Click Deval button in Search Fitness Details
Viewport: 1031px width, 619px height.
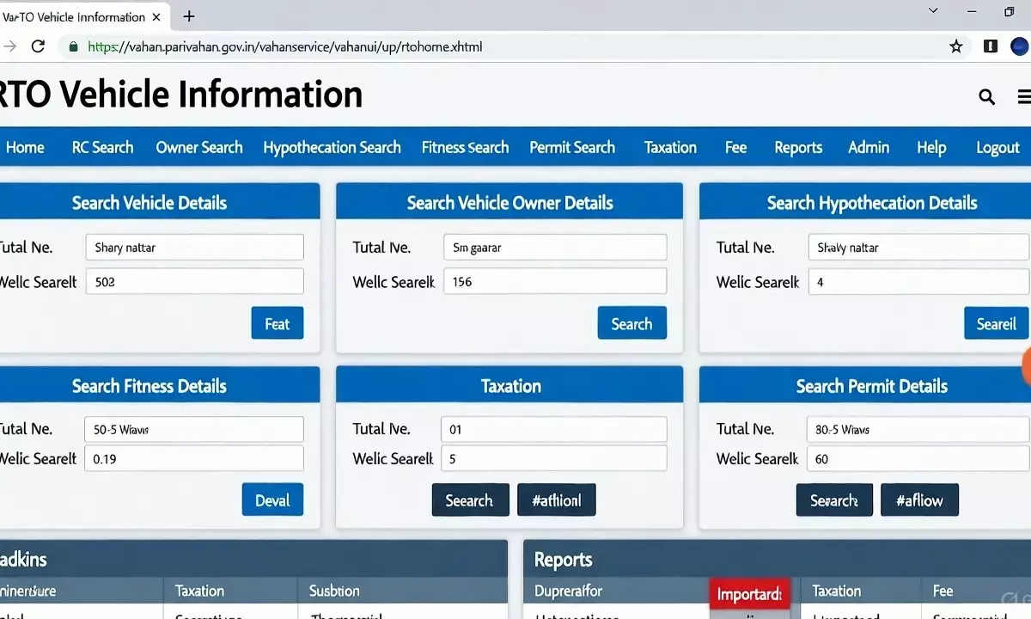tap(272, 500)
